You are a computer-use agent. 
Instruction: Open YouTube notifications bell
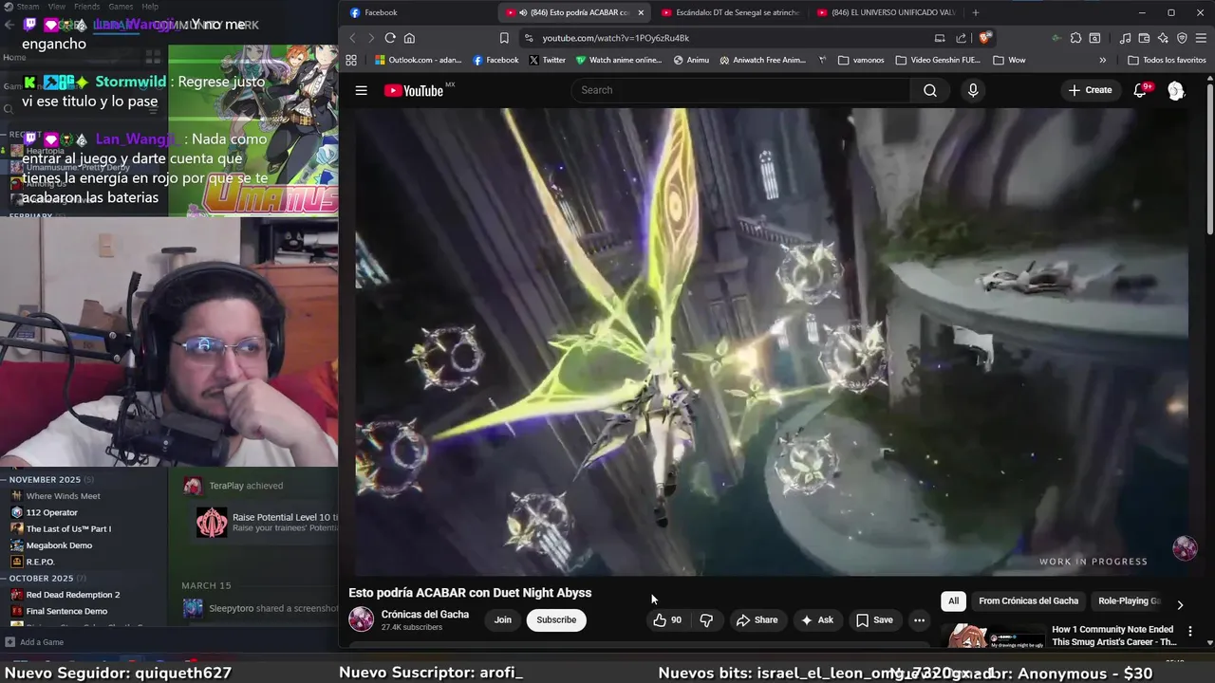pos(1140,90)
